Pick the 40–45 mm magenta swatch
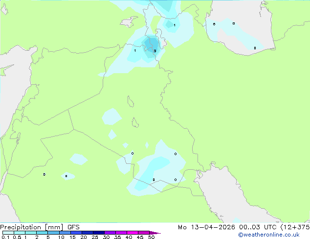Image resolution: width=310 pixels, height=239 pixels. pyautogui.click(x=133, y=233)
